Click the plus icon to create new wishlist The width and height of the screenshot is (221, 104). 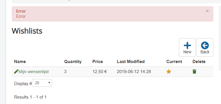coord(187,45)
